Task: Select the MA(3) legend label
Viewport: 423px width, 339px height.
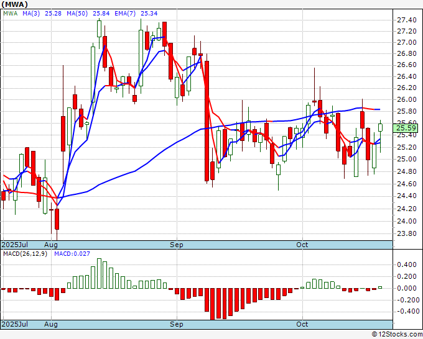Action: [31, 14]
